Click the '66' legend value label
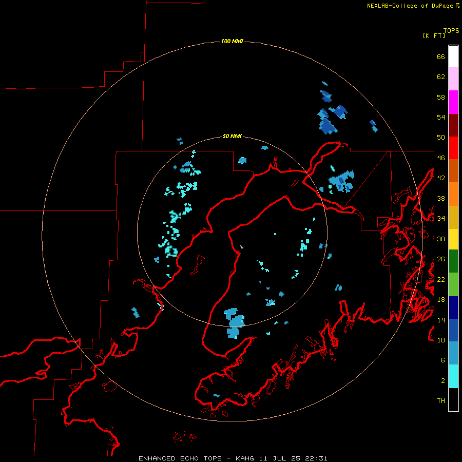Screen dimensions: 462x462 point(441,57)
